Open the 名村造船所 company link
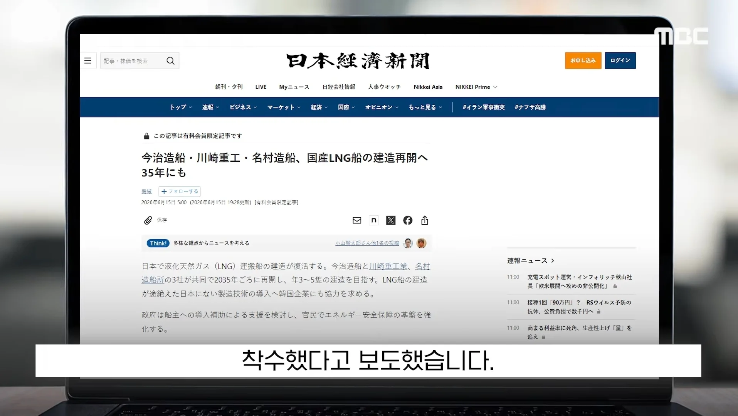738x416 pixels. [153, 280]
